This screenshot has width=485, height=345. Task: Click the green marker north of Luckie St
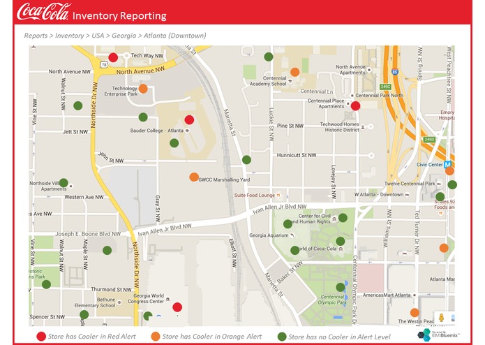(x=269, y=57)
